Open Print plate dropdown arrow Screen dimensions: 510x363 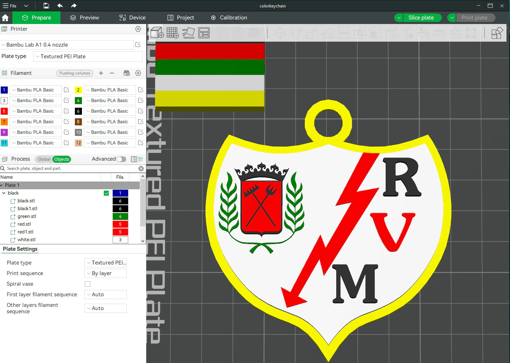[x=452, y=18]
